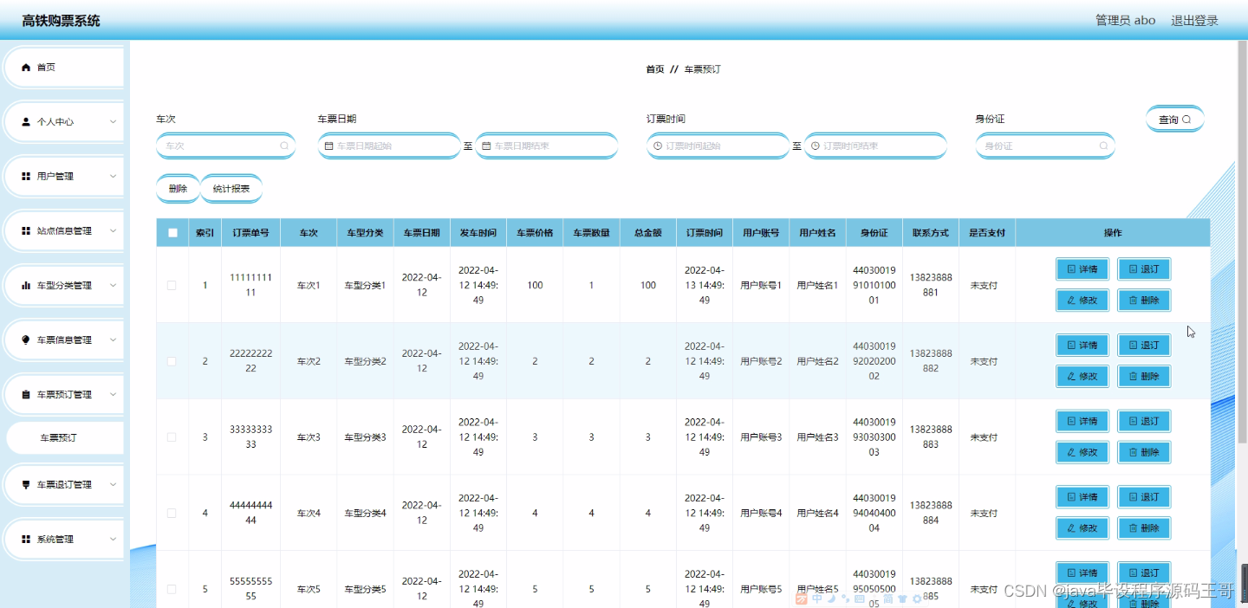Expand the 系统管理 sidebar menu
This screenshot has height=608, width=1248.
(x=62, y=539)
